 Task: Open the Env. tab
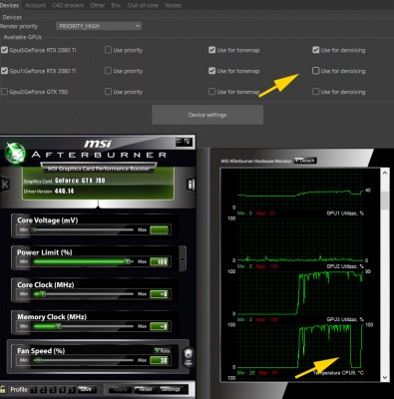(x=116, y=5)
